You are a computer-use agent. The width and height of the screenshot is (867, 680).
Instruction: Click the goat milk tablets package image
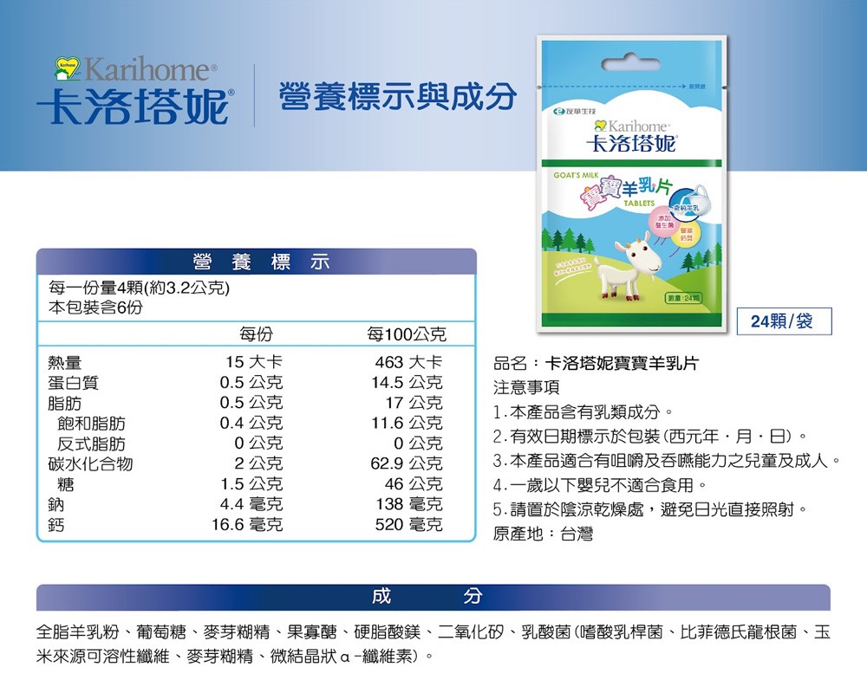point(631,184)
